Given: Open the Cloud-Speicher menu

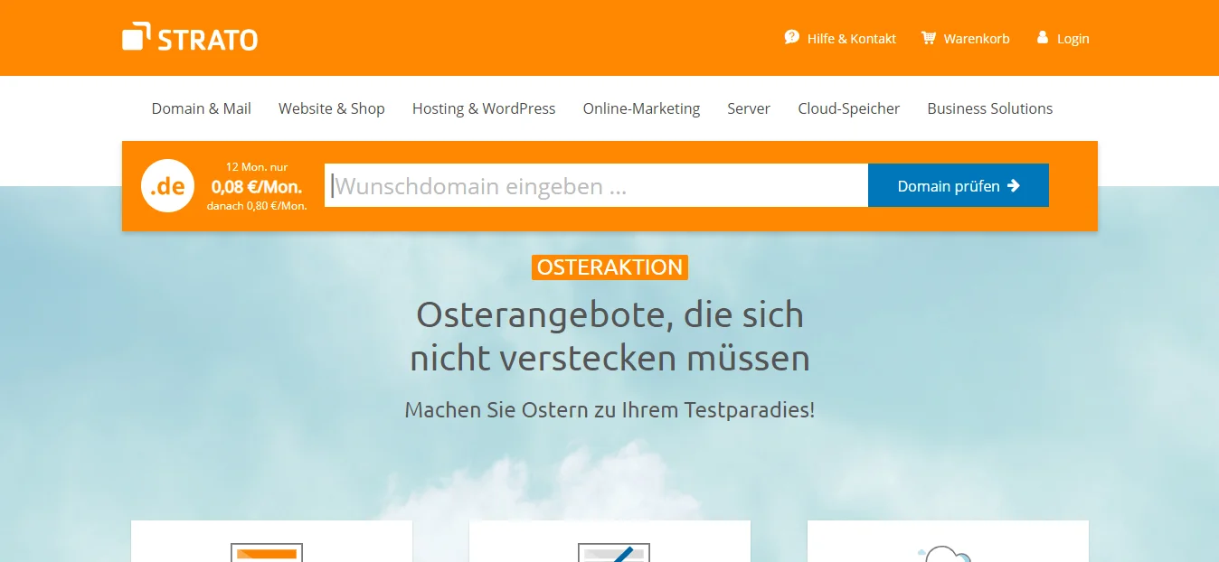Looking at the screenshot, I should point(849,108).
